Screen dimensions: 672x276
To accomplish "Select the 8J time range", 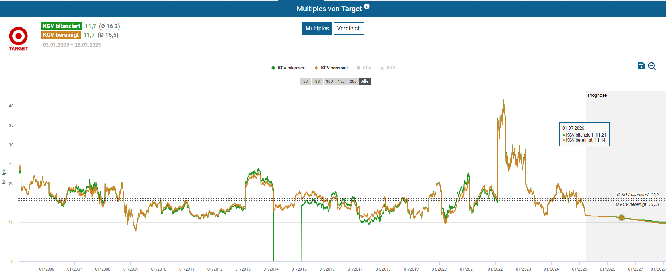I will click(x=317, y=81).
